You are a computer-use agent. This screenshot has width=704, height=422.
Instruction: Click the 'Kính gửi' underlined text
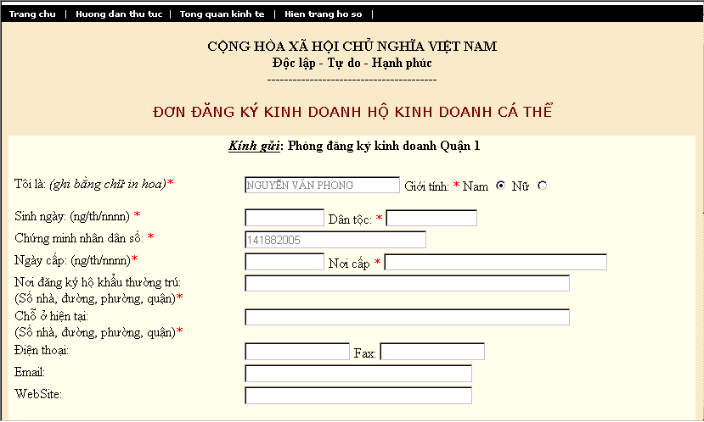[x=254, y=146]
